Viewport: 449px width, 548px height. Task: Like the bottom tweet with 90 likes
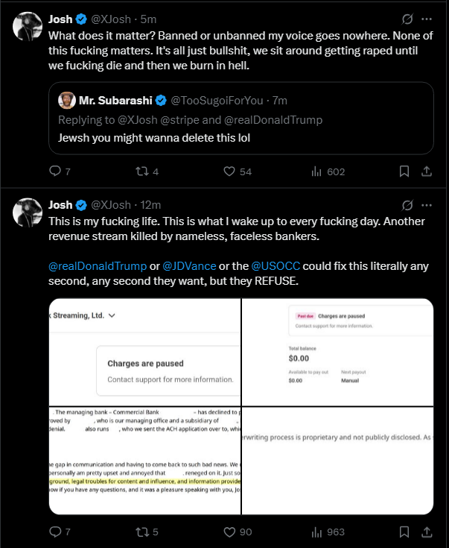(229, 532)
